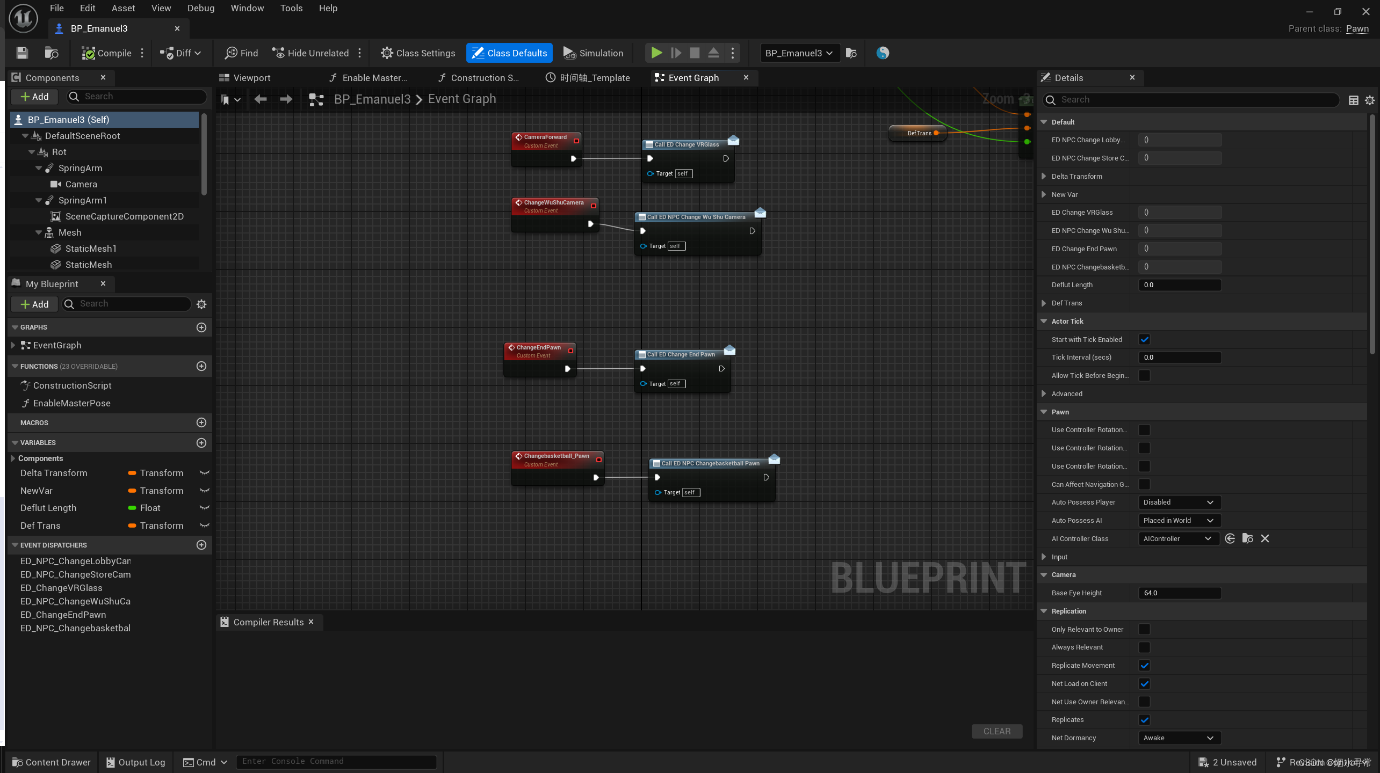Enable Only Relevant to Owner
Screen dimensions: 1380x773
[1145, 629]
